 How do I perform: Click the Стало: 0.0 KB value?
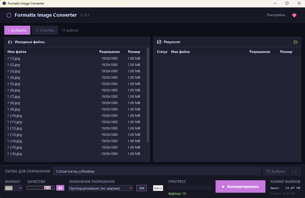(x=282, y=193)
